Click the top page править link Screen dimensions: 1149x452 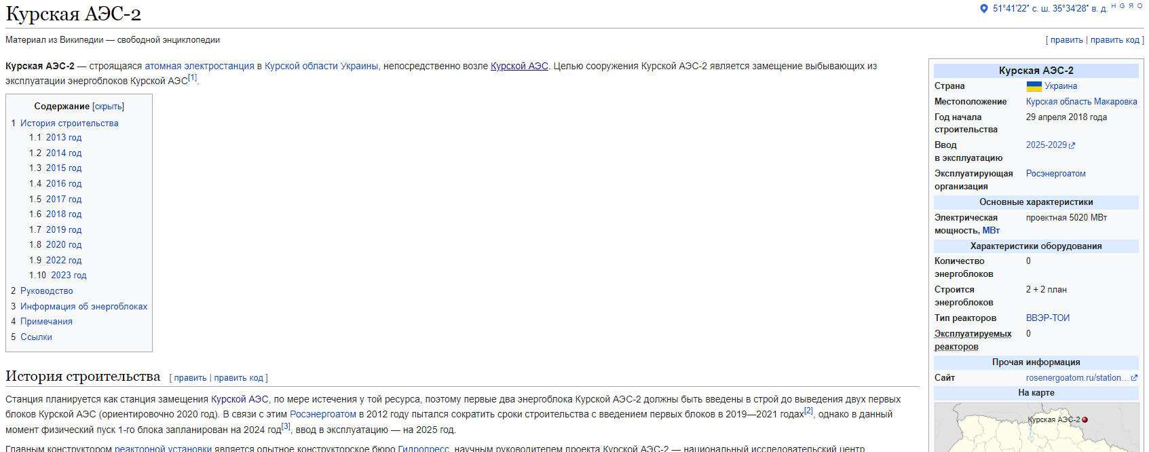pyautogui.click(x=1066, y=40)
